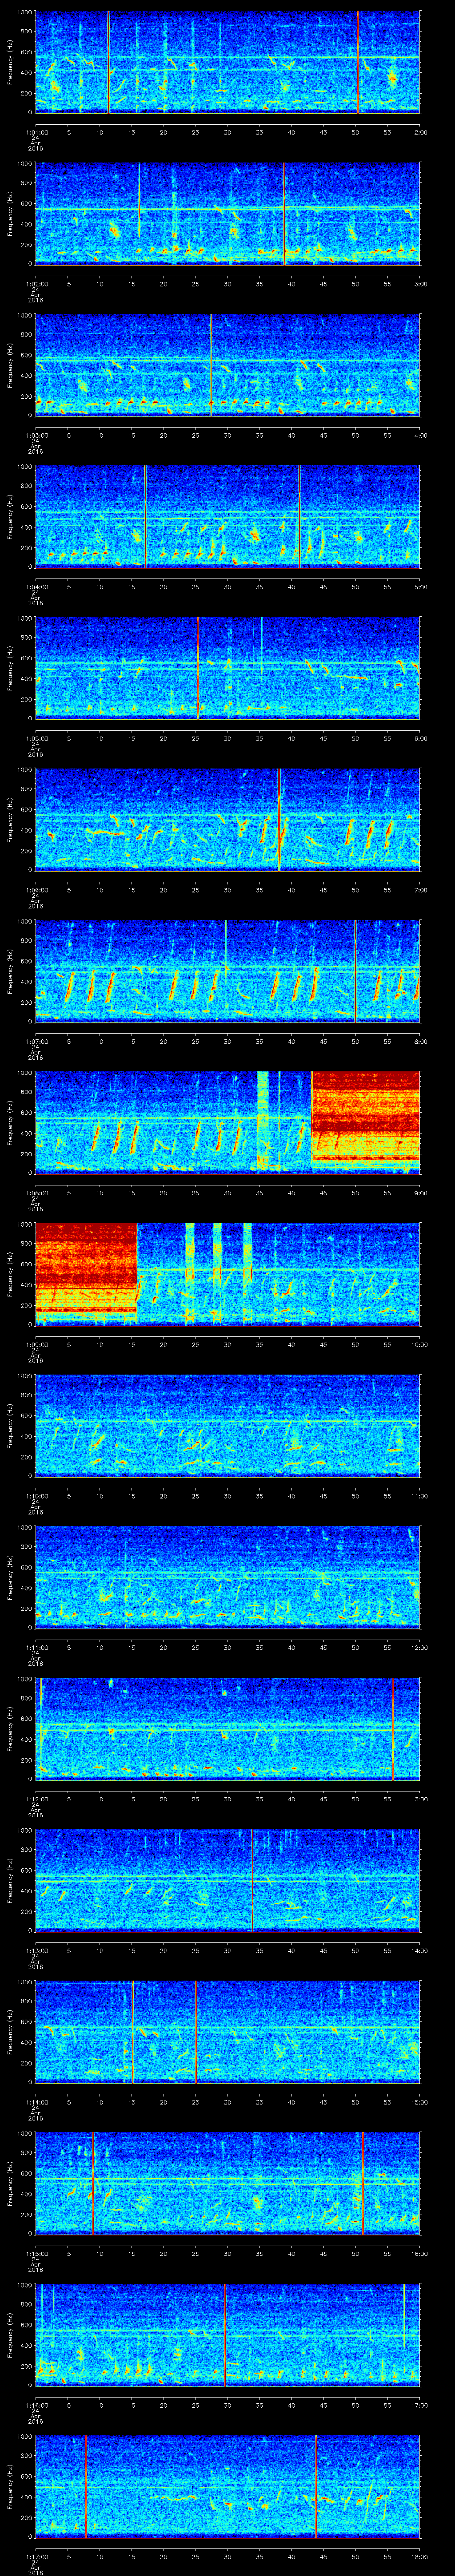Screen dimensions: 455x2576
Task: Open the spectrogram panel starting at 1:11:00
Action: pos(228,1578)
